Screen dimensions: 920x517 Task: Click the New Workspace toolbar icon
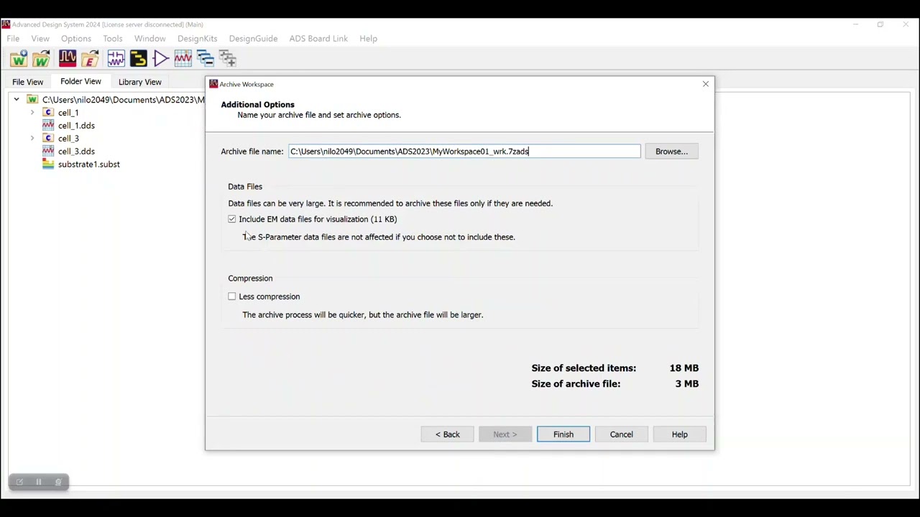[x=19, y=59]
